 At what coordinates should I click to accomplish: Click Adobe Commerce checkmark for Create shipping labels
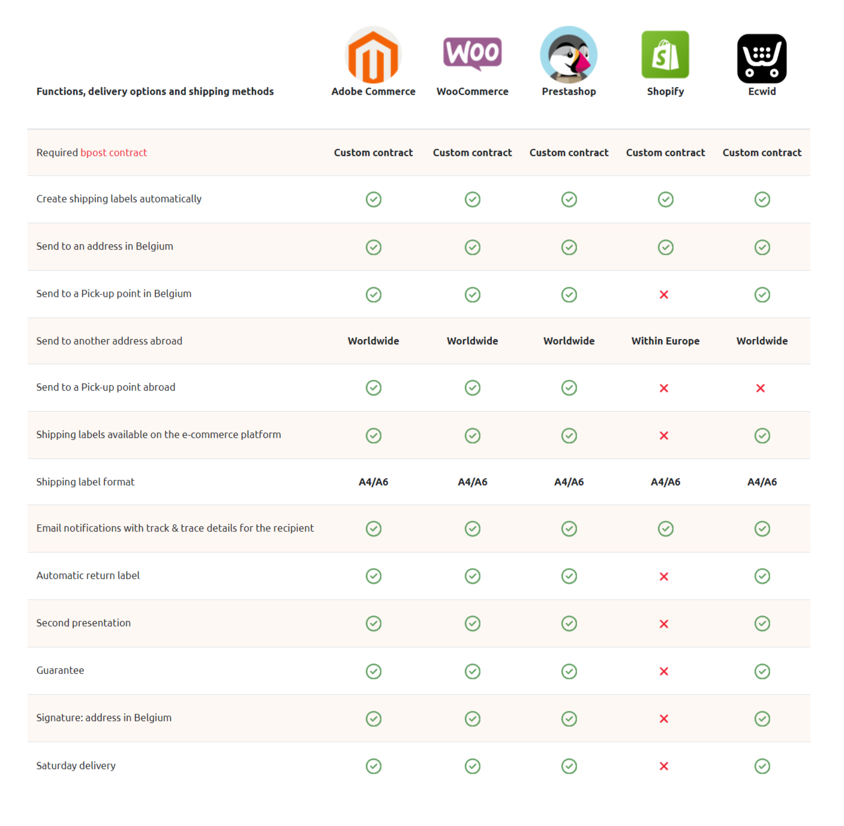click(374, 199)
